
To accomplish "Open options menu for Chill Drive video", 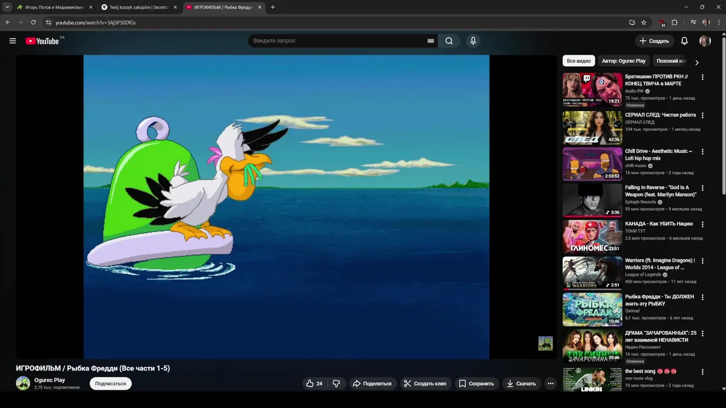I will click(702, 152).
